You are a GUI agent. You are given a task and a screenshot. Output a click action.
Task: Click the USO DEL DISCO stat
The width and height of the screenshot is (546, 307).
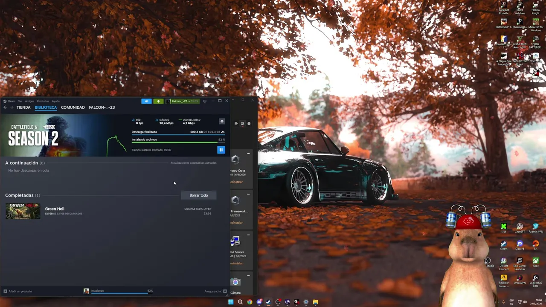(190, 122)
